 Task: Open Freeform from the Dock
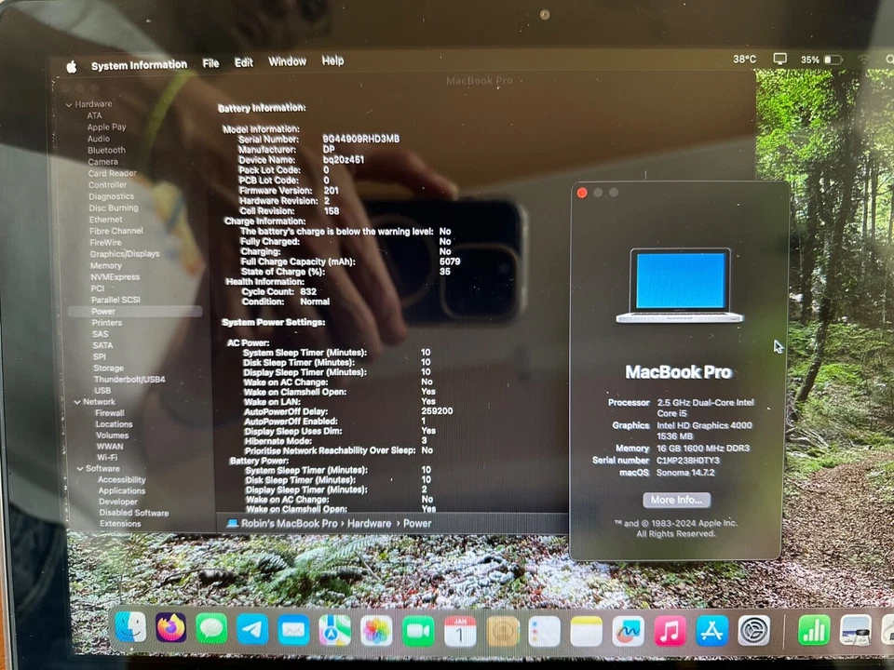(628, 631)
